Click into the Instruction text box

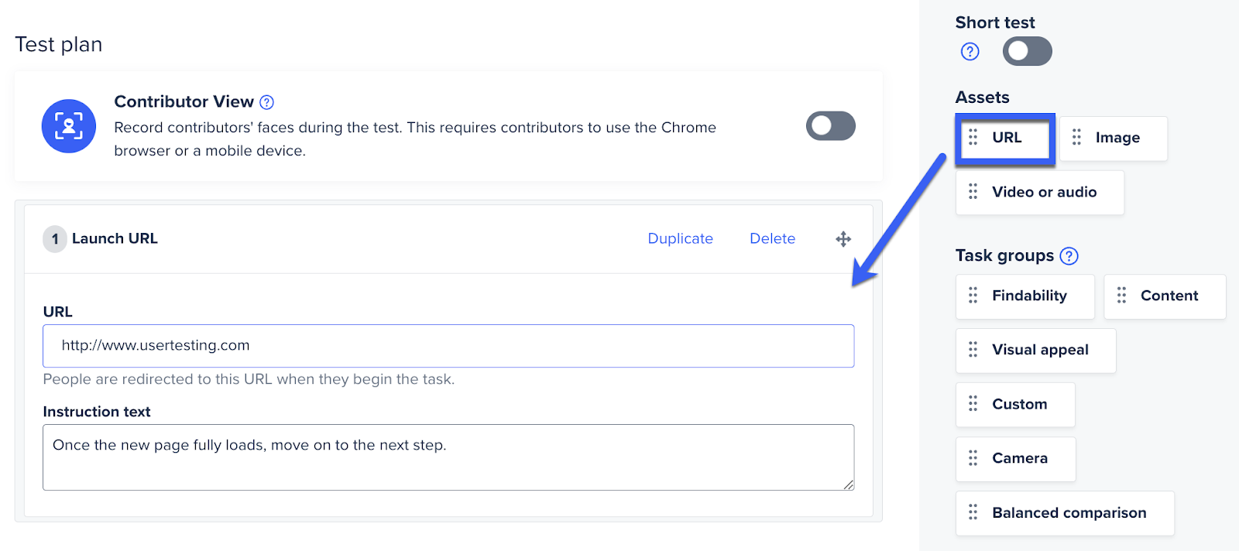click(x=448, y=457)
